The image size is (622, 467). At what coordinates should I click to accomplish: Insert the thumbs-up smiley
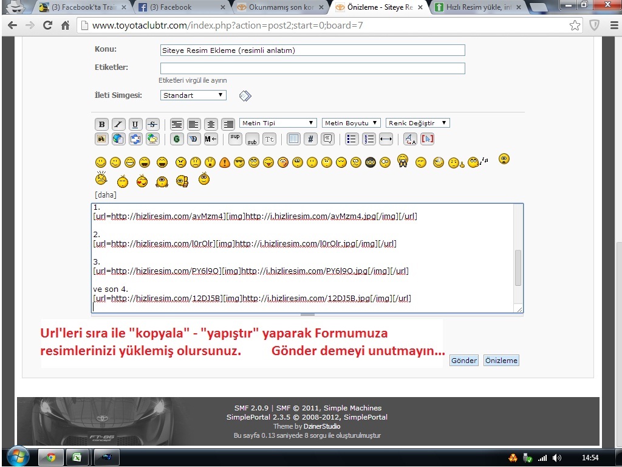(x=182, y=181)
